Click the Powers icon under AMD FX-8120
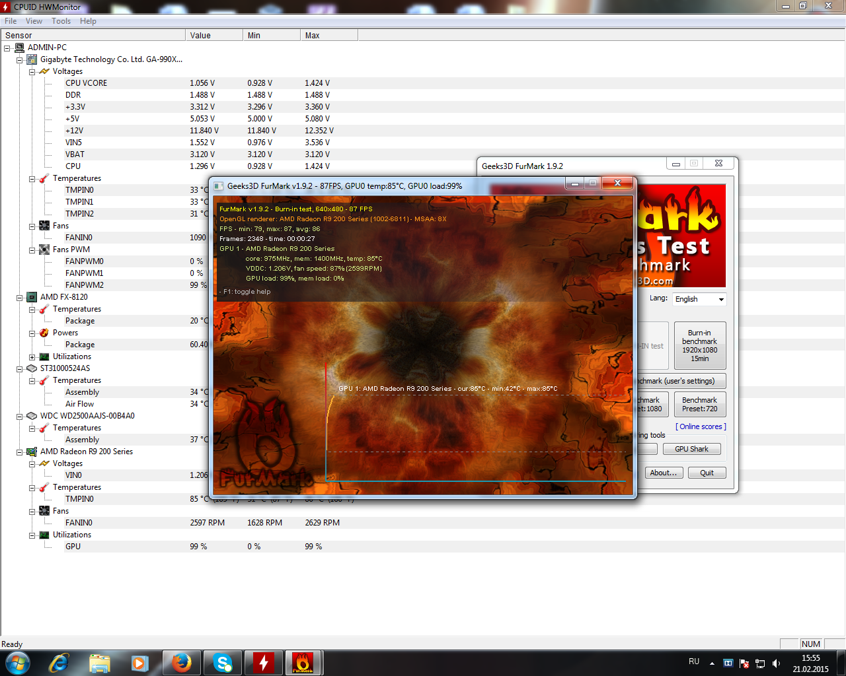The image size is (846, 676). click(x=44, y=333)
